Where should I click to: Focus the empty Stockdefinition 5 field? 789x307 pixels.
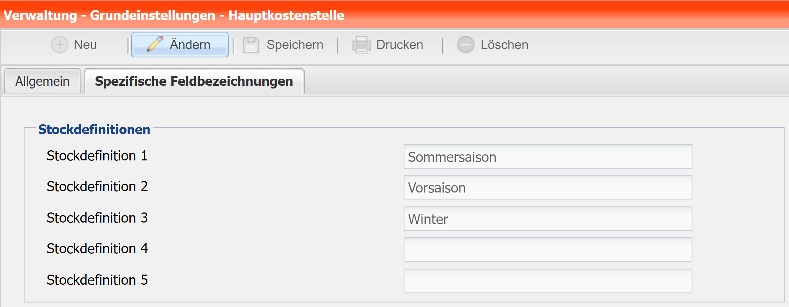548,281
